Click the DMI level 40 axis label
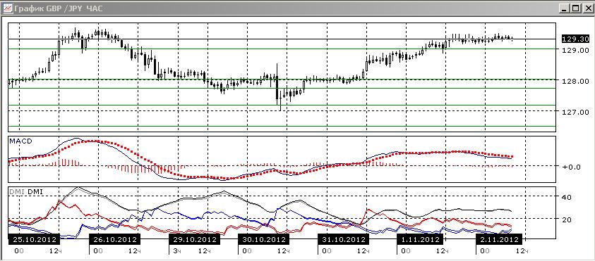The width and height of the screenshot is (595, 261). tap(566, 197)
